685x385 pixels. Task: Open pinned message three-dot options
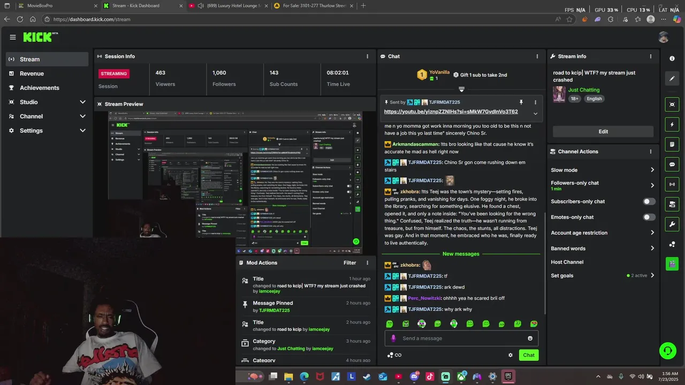(x=535, y=102)
